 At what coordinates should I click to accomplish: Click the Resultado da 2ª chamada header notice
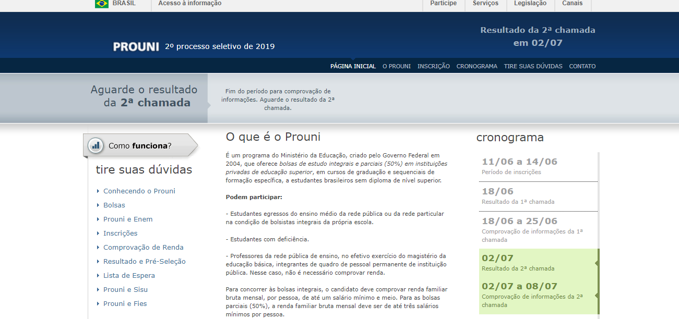pyautogui.click(x=538, y=36)
